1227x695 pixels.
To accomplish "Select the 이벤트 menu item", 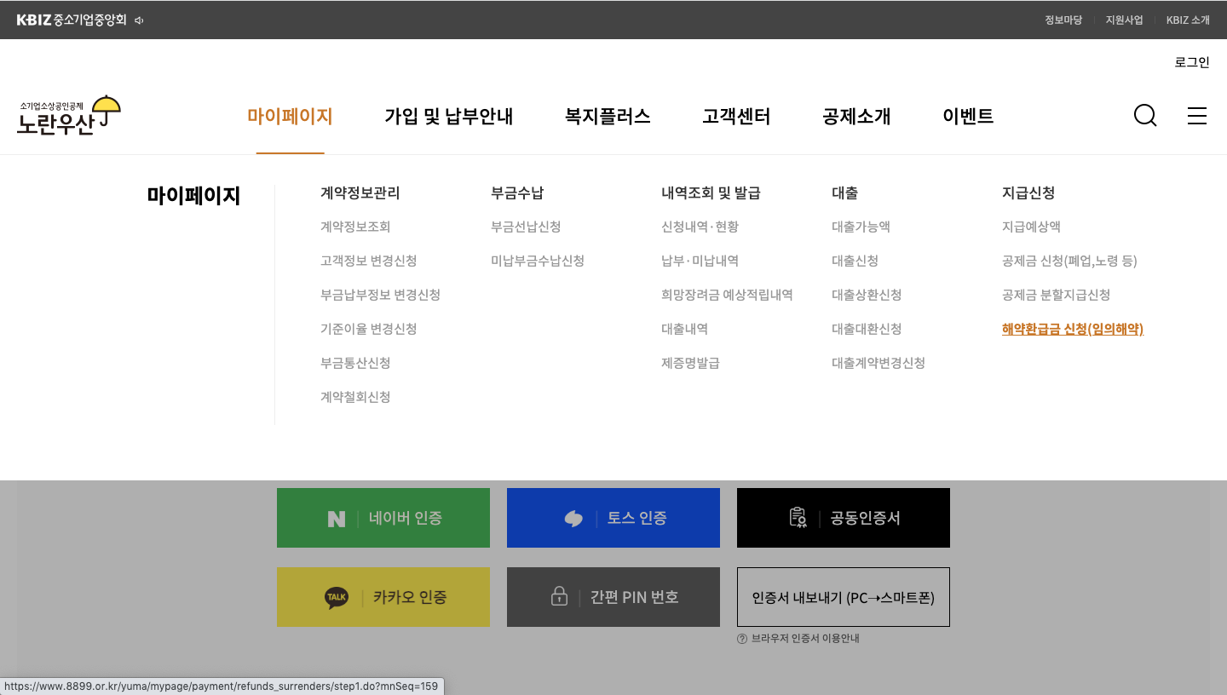I will [x=968, y=116].
